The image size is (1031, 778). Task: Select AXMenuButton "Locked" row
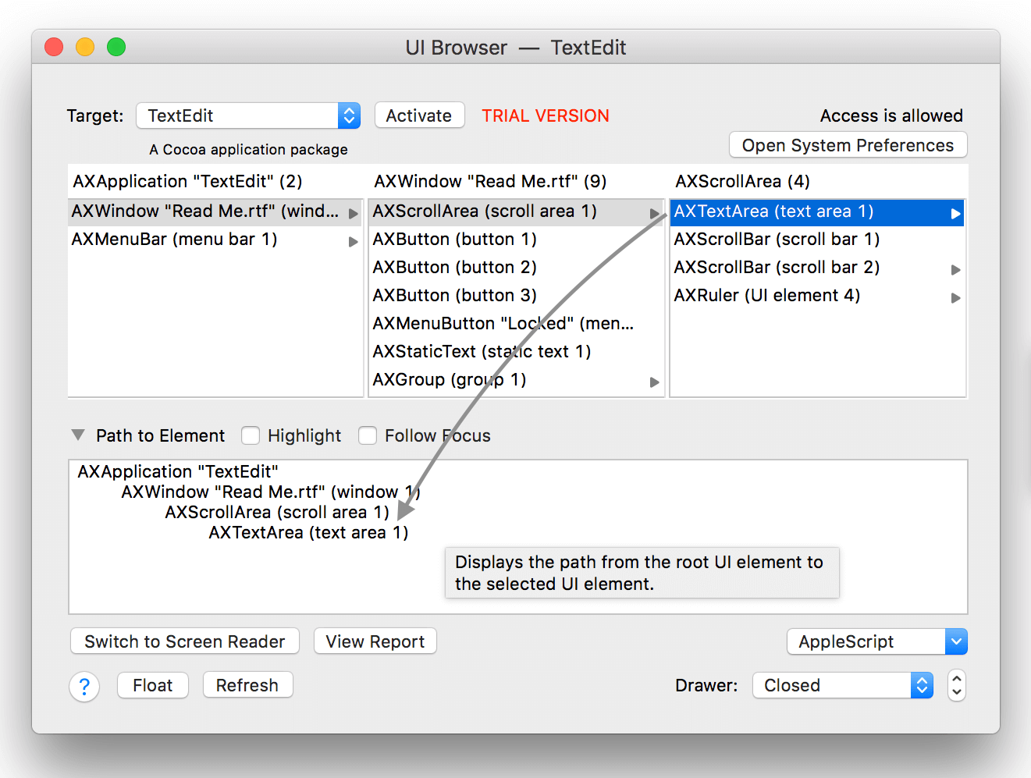pos(517,324)
